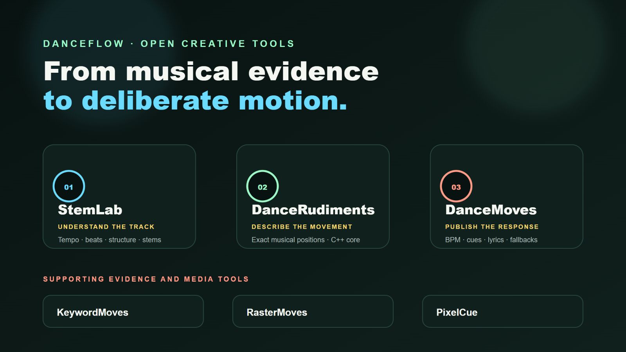Select the RasterMoves tool card

coord(313,311)
